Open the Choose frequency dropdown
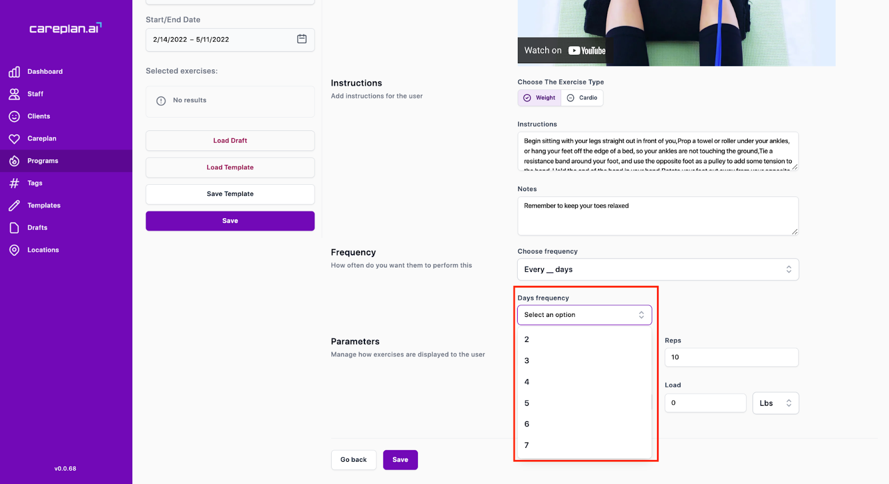Viewport: 889px width, 484px height. pyautogui.click(x=658, y=270)
